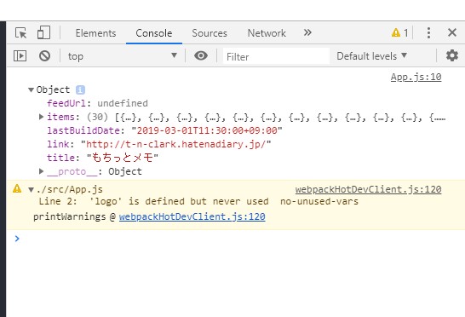The image size is (465, 317).
Task: Click the warning count indicator
Action: [x=399, y=32]
